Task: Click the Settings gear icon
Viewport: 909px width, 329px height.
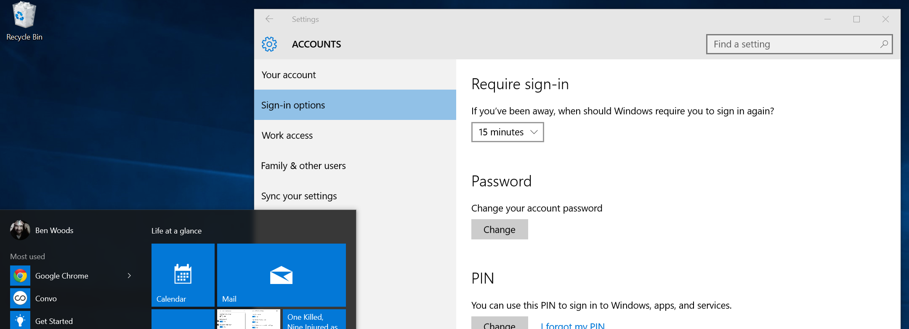Action: 269,44
